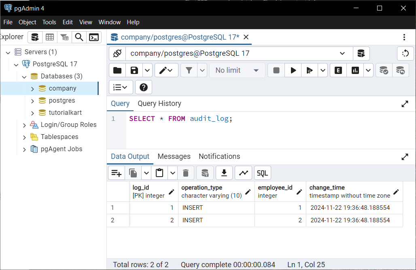Open the connection selector dropdown arrow
416x270 pixels.
click(342, 53)
